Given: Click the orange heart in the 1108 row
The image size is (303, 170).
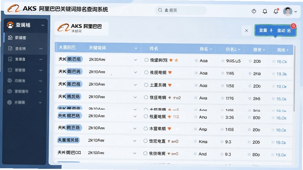Looking at the screenshot, I should (169, 129).
